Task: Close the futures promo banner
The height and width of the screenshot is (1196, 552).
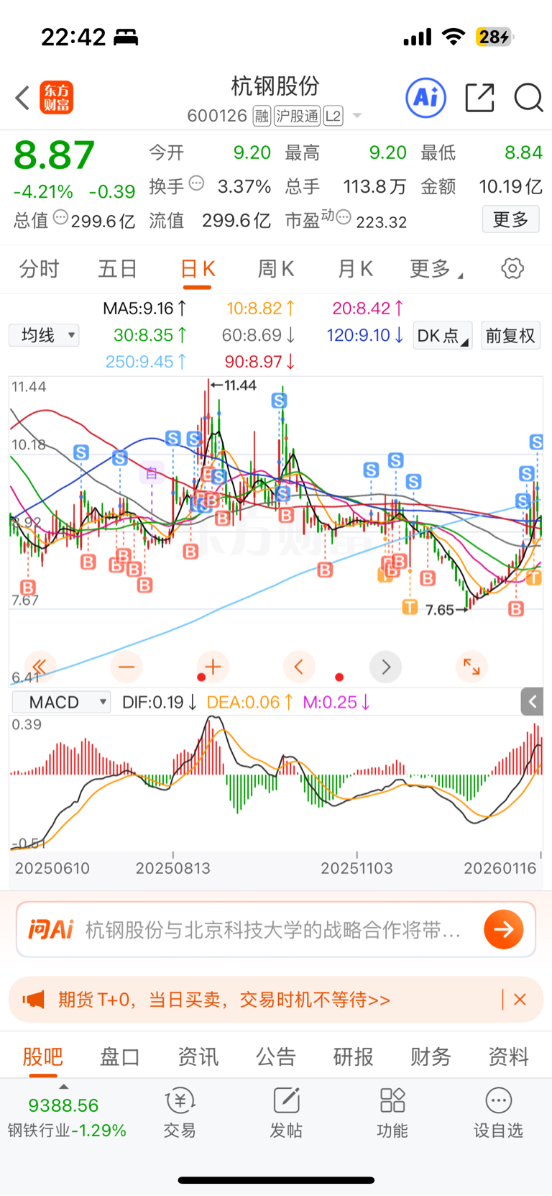Action: click(x=520, y=1000)
